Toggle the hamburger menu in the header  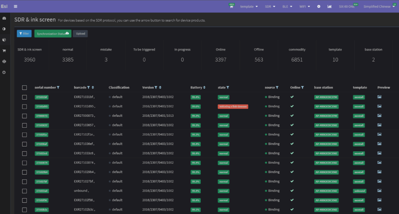pyautogui.click(x=16, y=6)
